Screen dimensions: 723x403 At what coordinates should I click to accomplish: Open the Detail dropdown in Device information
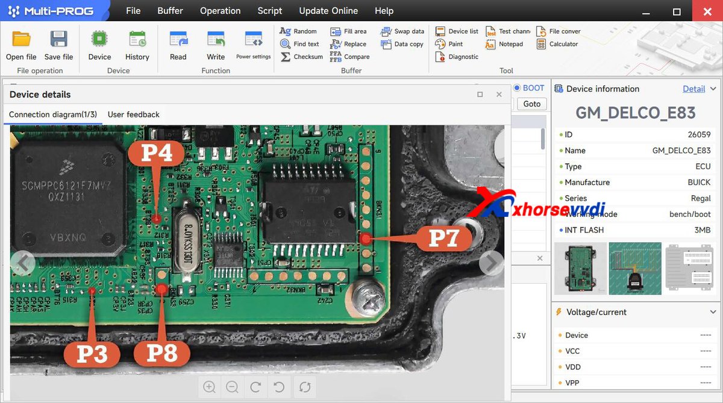tap(693, 89)
